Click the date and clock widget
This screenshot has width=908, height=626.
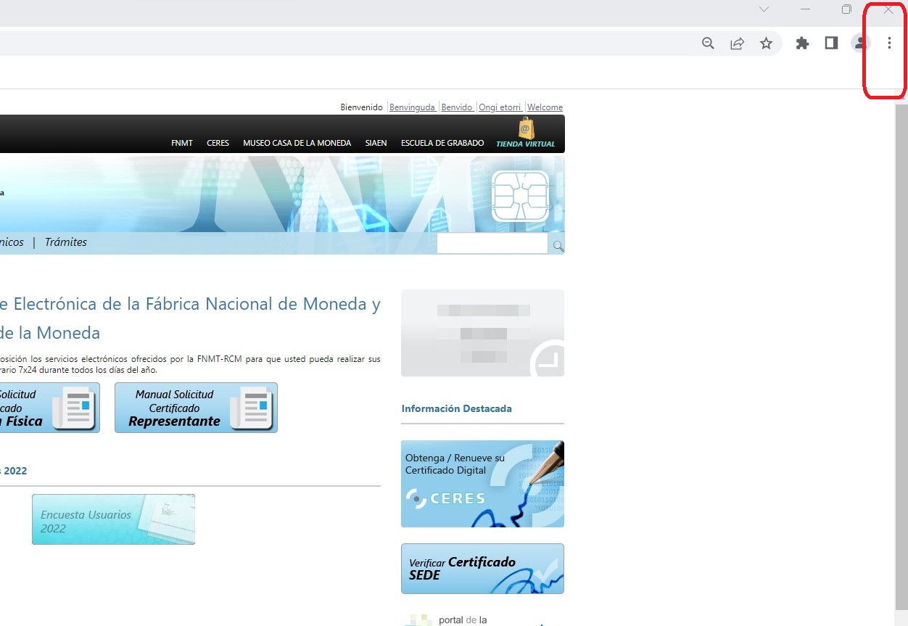pyautogui.click(x=482, y=333)
